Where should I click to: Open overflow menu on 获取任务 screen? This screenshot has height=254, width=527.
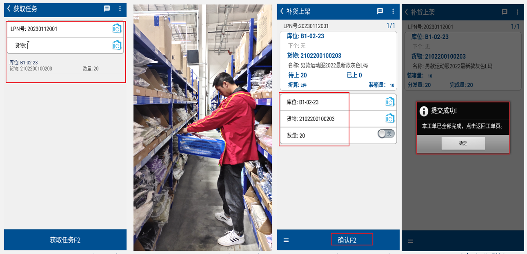[120, 9]
